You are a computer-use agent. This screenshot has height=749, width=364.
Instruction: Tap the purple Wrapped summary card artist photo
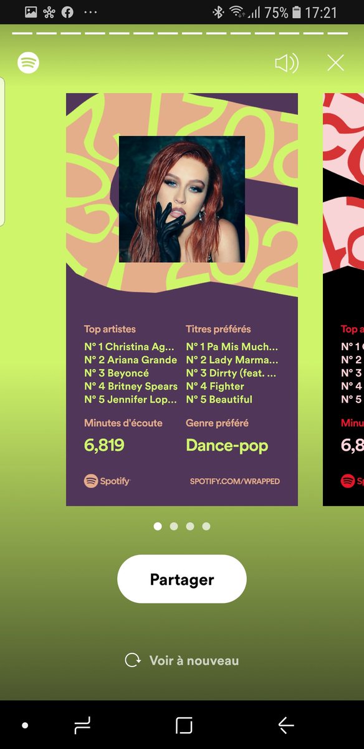[182, 199]
